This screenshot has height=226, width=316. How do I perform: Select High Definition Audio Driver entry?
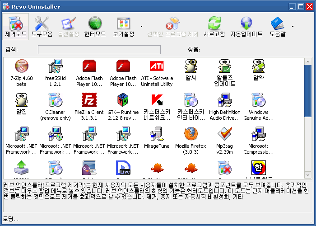[x=224, y=107]
